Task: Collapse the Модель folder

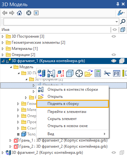Action: 11,67
